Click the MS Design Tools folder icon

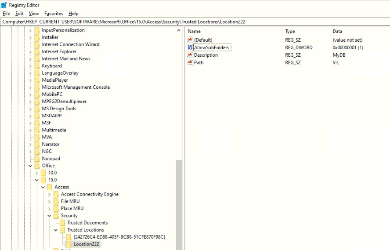click(x=37, y=109)
